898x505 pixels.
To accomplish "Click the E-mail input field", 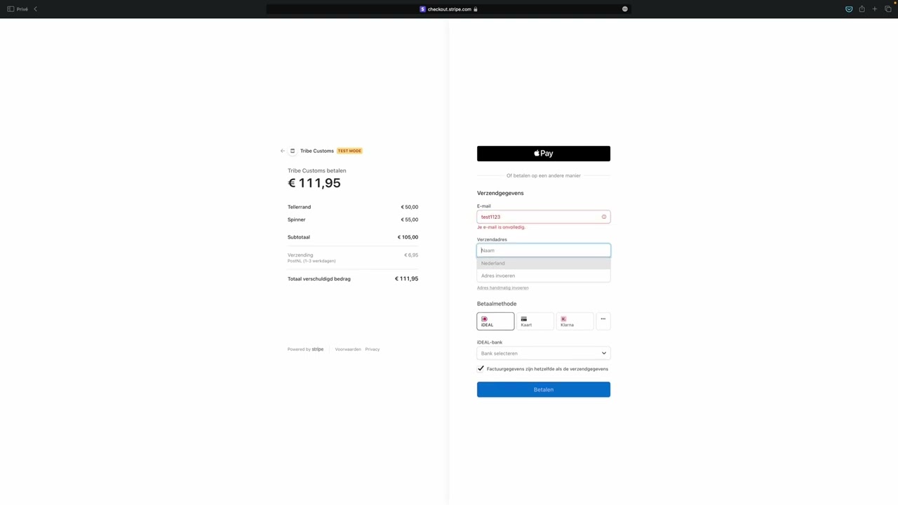I will click(537, 217).
